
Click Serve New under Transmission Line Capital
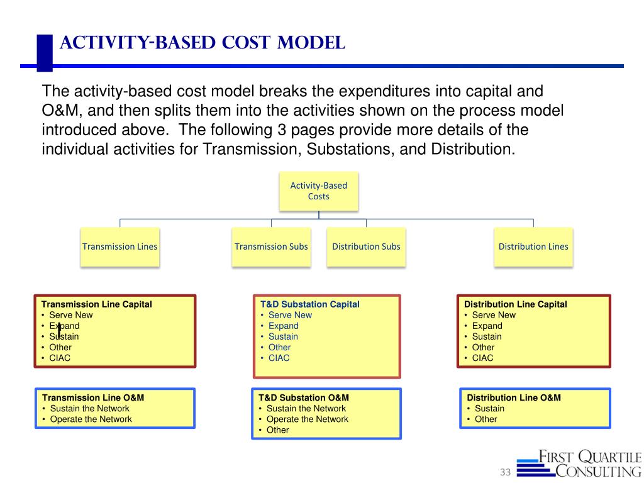coord(70,315)
